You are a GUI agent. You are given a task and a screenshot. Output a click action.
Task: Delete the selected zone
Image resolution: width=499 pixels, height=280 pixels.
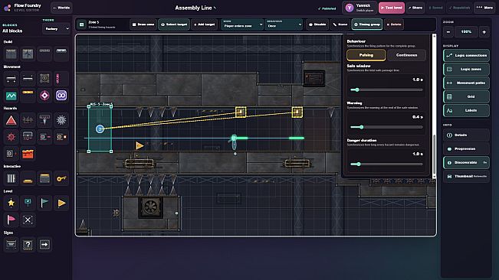(x=394, y=24)
